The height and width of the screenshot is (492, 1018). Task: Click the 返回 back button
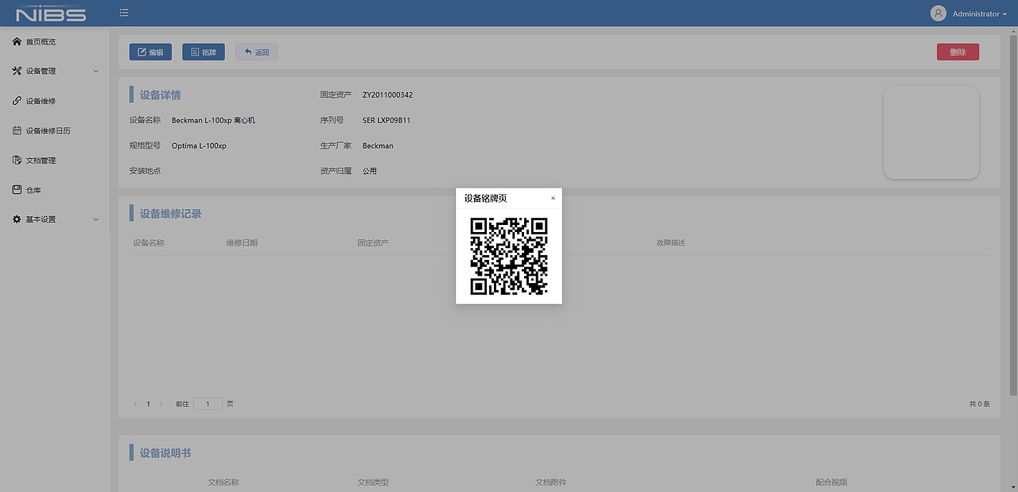point(256,52)
